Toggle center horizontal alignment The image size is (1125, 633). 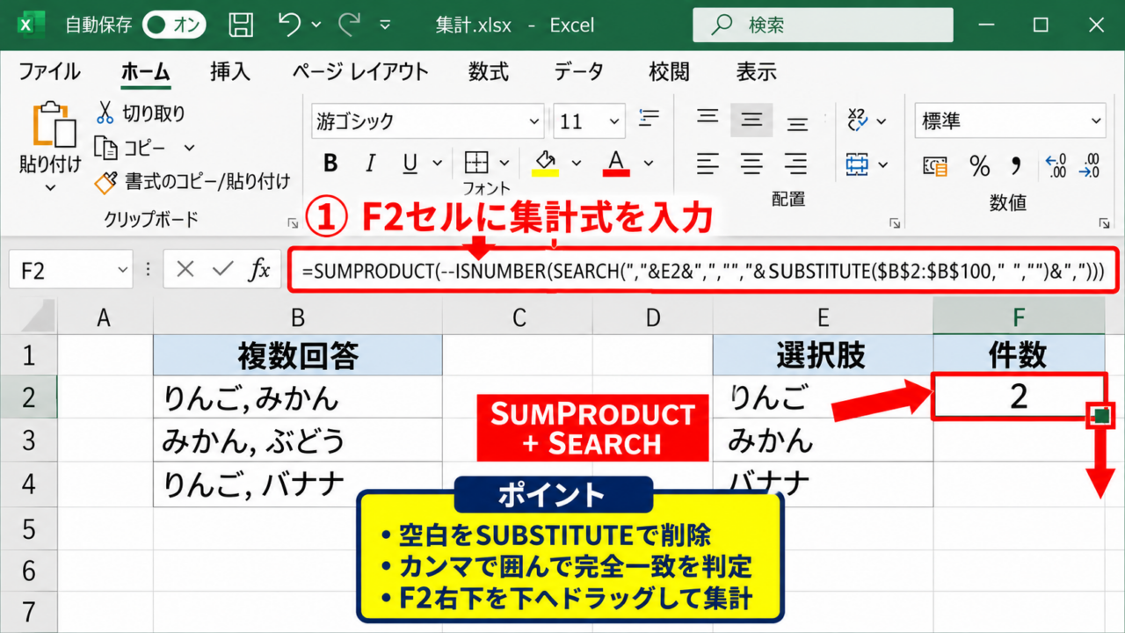751,164
